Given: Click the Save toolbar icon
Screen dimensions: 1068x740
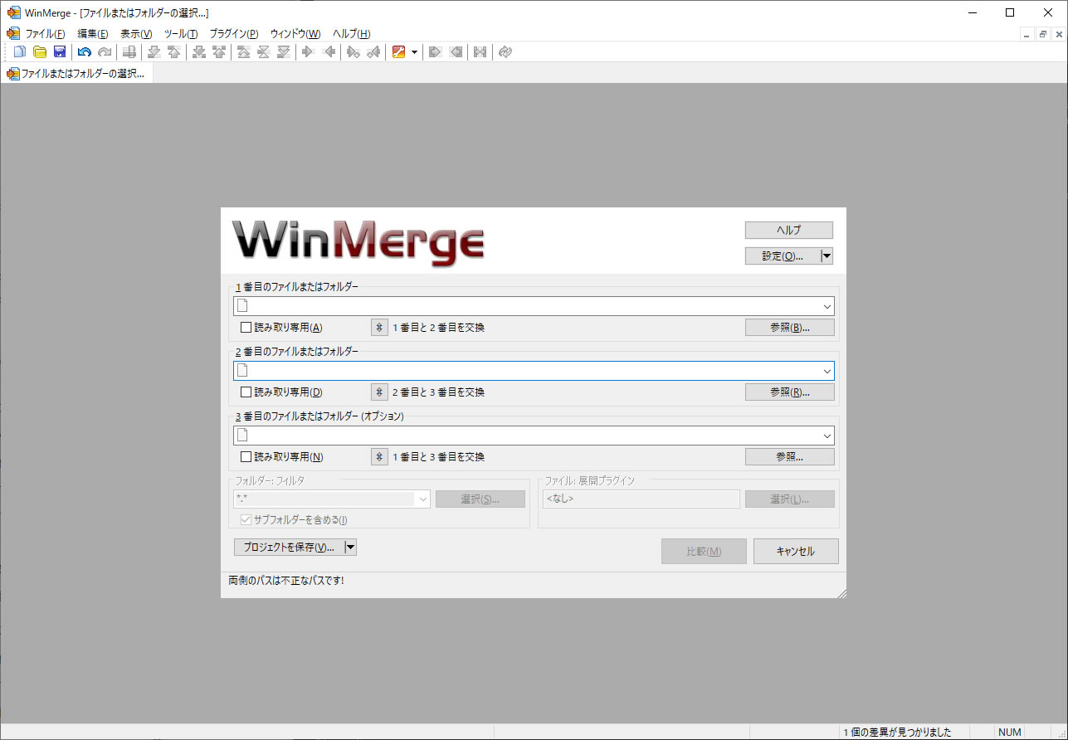Looking at the screenshot, I should pyautogui.click(x=59, y=51).
